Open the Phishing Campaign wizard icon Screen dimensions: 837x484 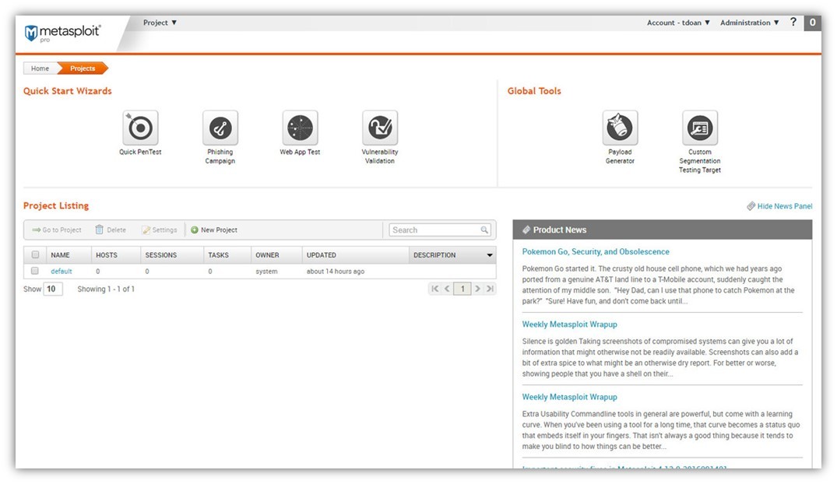tap(220, 128)
